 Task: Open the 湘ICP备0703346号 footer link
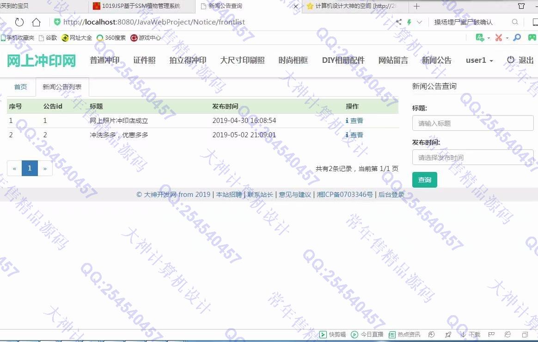[344, 195]
